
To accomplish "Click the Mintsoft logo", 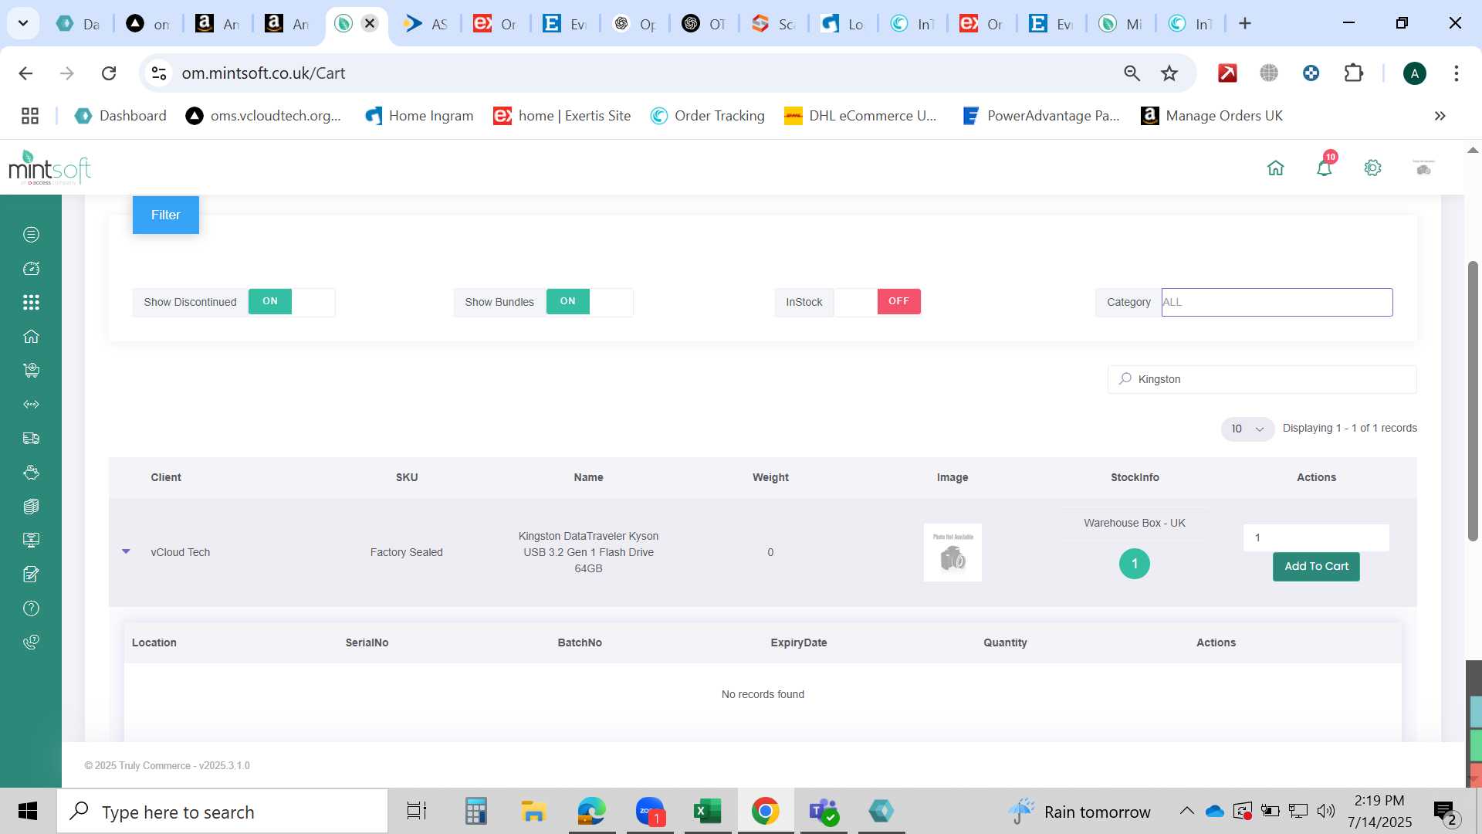I will tap(49, 168).
